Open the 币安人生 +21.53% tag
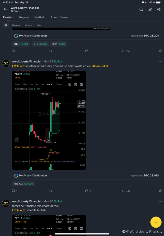 tap(23, 184)
